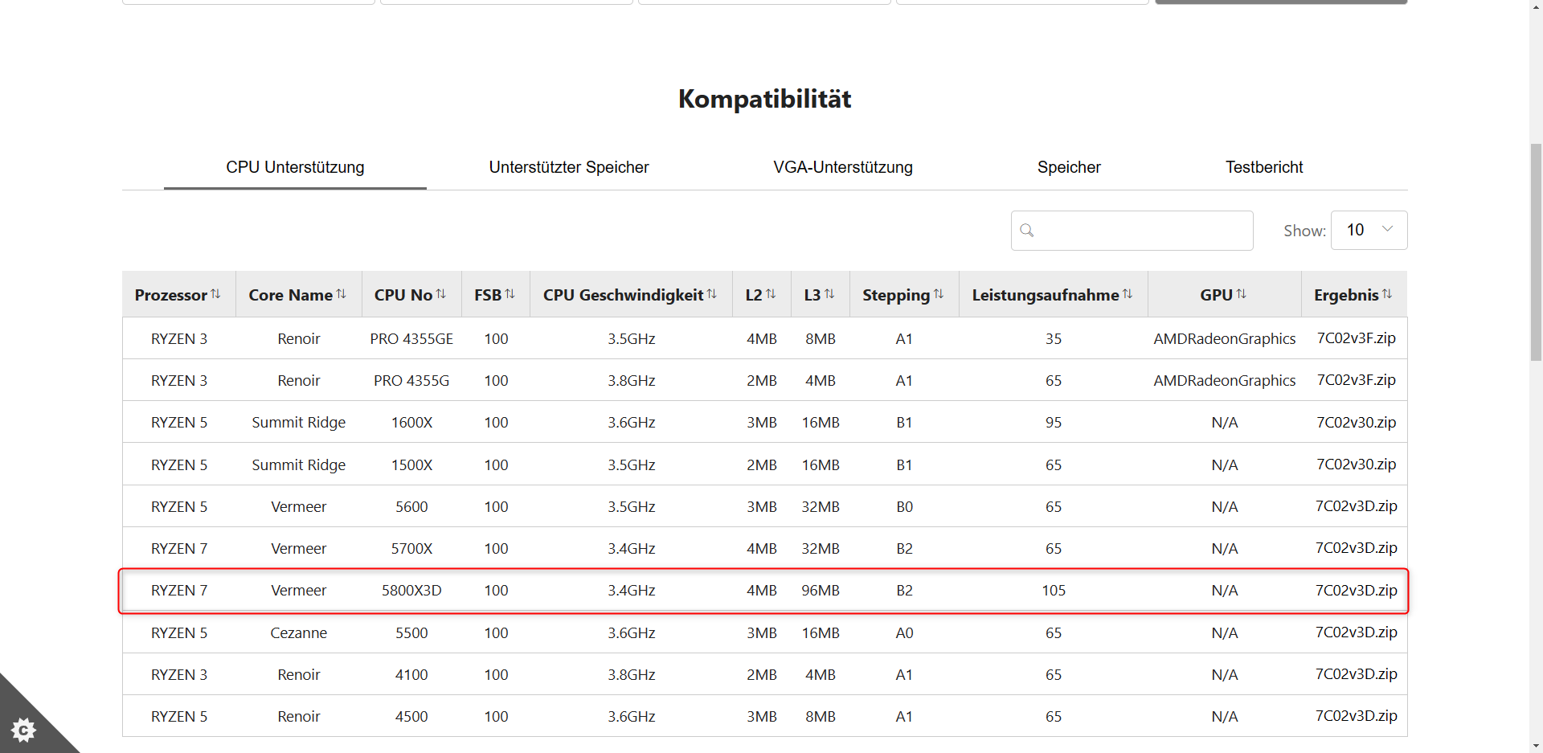This screenshot has width=1543, height=753.
Task: Sort by Stepping column arrows
Action: [x=939, y=294]
